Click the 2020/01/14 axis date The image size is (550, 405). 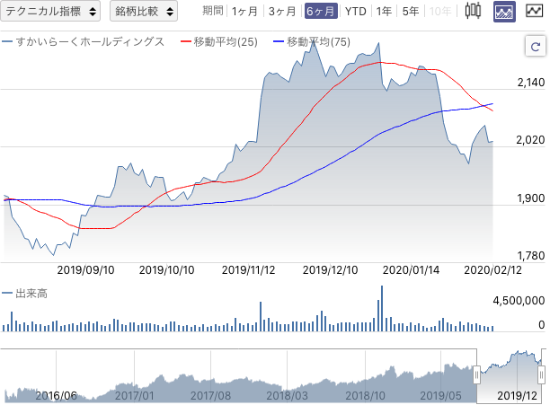pyautogui.click(x=411, y=270)
